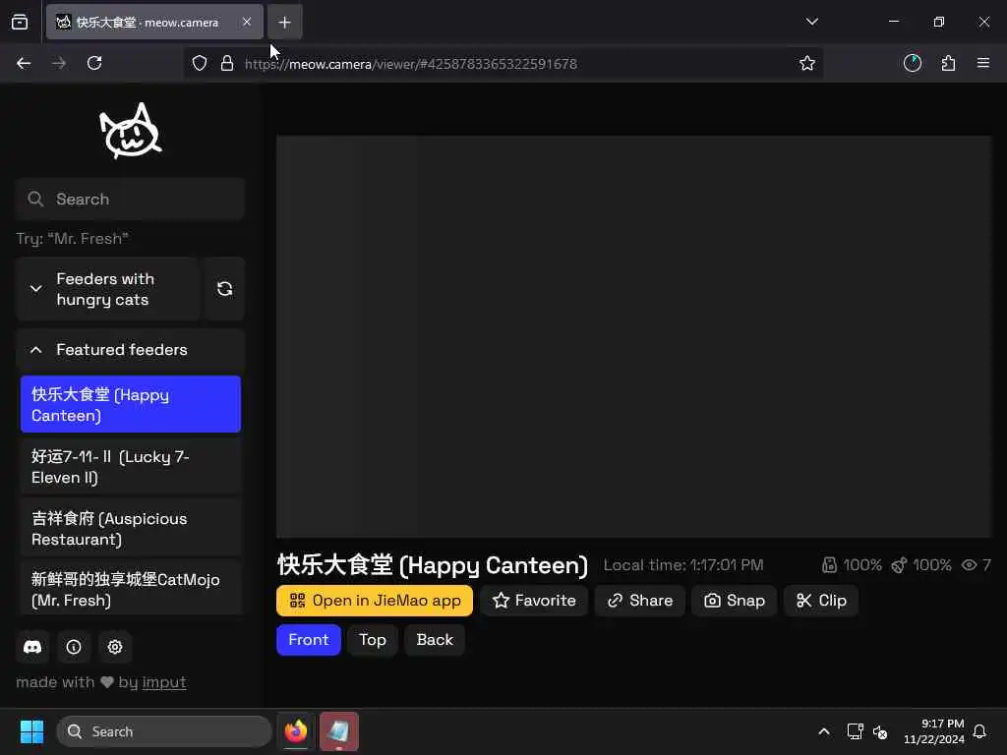Click the browser back arrow
Viewport: 1007px width, 755px height.
pos(24,64)
